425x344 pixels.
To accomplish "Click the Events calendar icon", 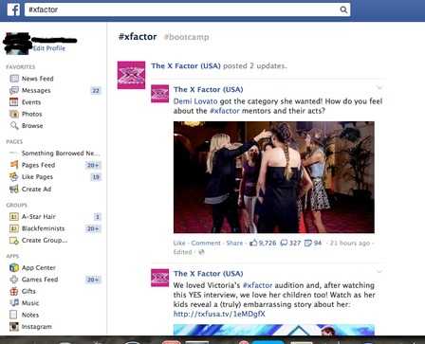I will pyautogui.click(x=14, y=102).
